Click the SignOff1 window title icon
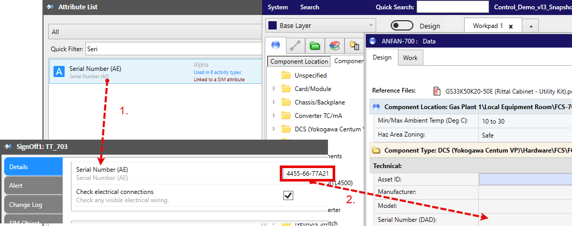 pos(8,147)
